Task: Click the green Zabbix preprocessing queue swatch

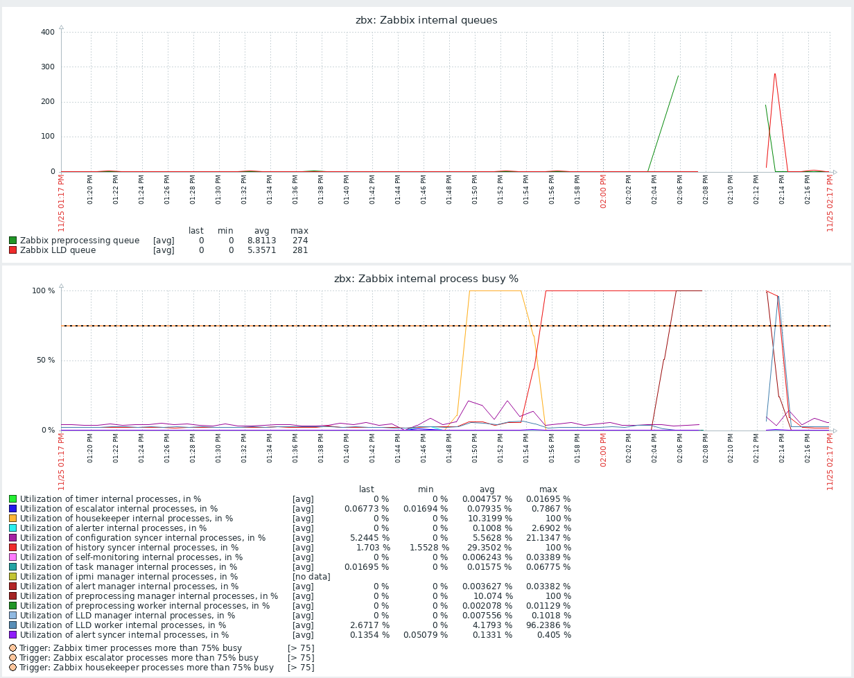Action: (12, 241)
